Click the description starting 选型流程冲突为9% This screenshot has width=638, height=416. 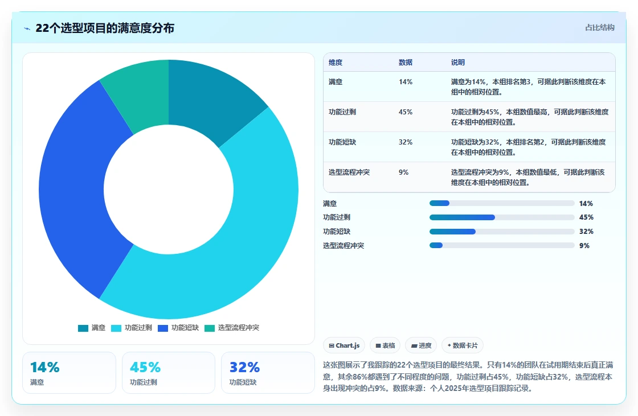527,178
